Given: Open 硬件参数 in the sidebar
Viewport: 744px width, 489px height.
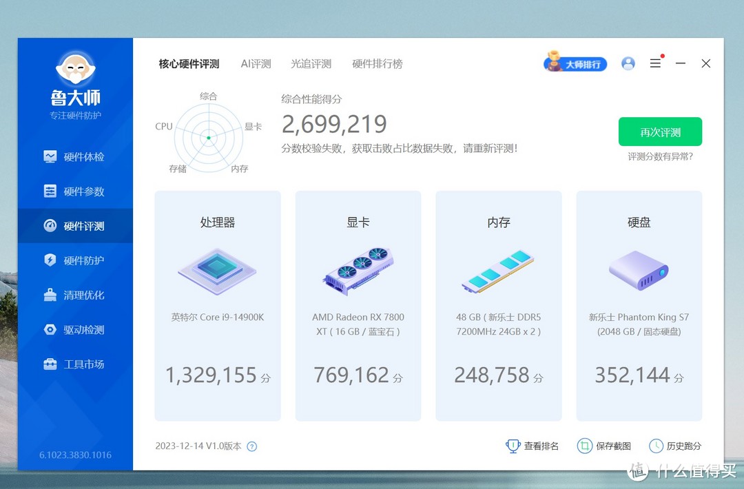Looking at the screenshot, I should 75,191.
